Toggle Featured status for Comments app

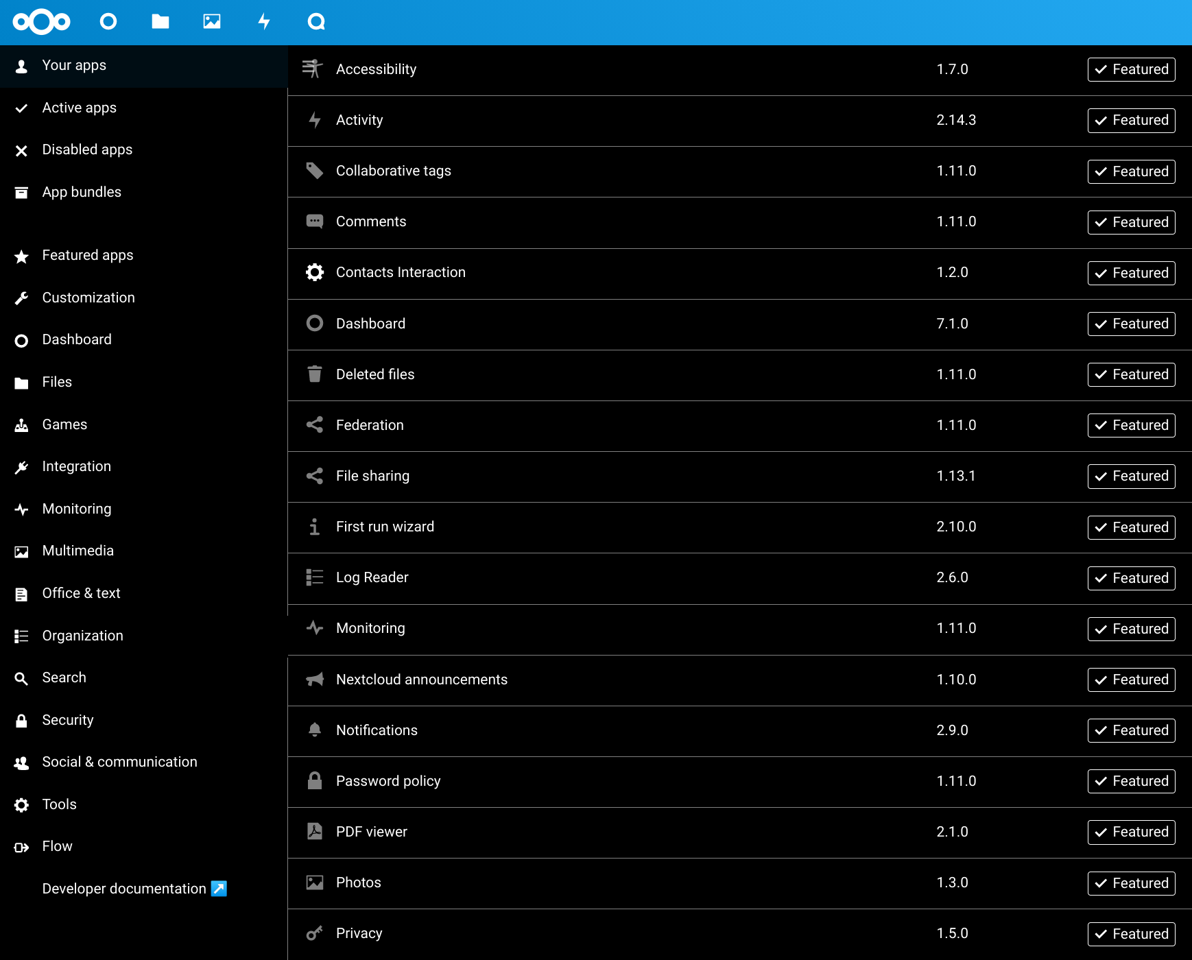[x=1131, y=221]
